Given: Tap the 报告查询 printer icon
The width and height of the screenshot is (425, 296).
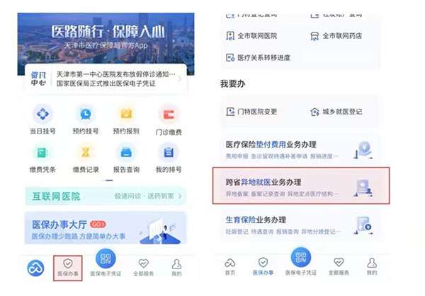Looking at the screenshot, I should [x=126, y=153].
